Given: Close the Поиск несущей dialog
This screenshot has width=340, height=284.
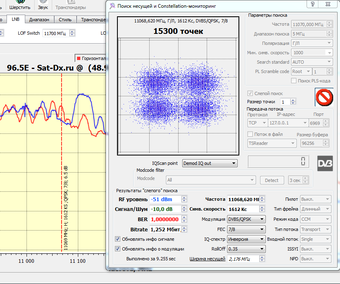Looking at the screenshot, I should tap(328, 4).
